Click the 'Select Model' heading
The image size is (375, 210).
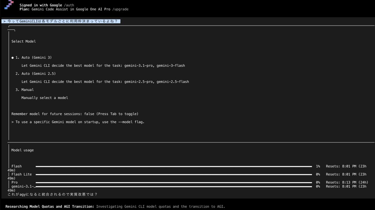tap(23, 41)
